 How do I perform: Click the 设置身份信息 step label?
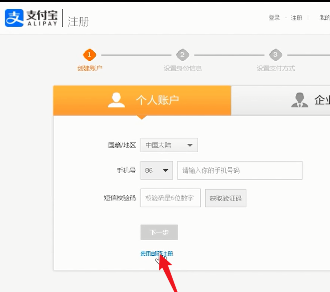point(183,68)
